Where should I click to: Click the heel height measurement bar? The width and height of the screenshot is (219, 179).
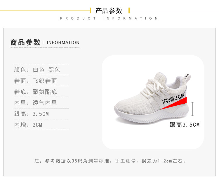click(192, 109)
